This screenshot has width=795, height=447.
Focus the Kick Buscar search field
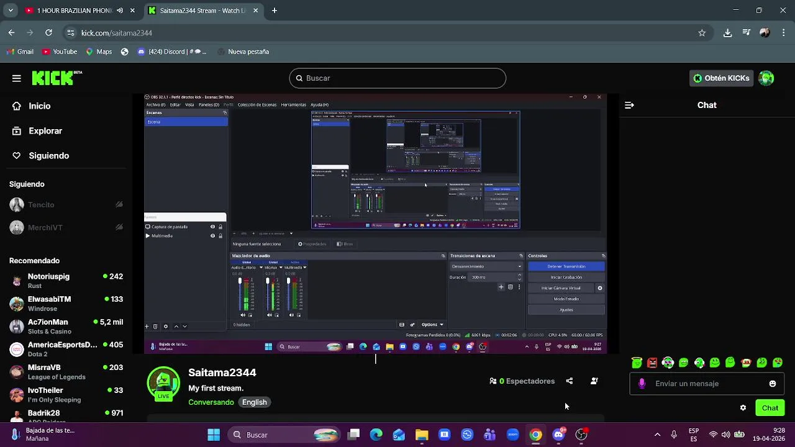click(397, 78)
